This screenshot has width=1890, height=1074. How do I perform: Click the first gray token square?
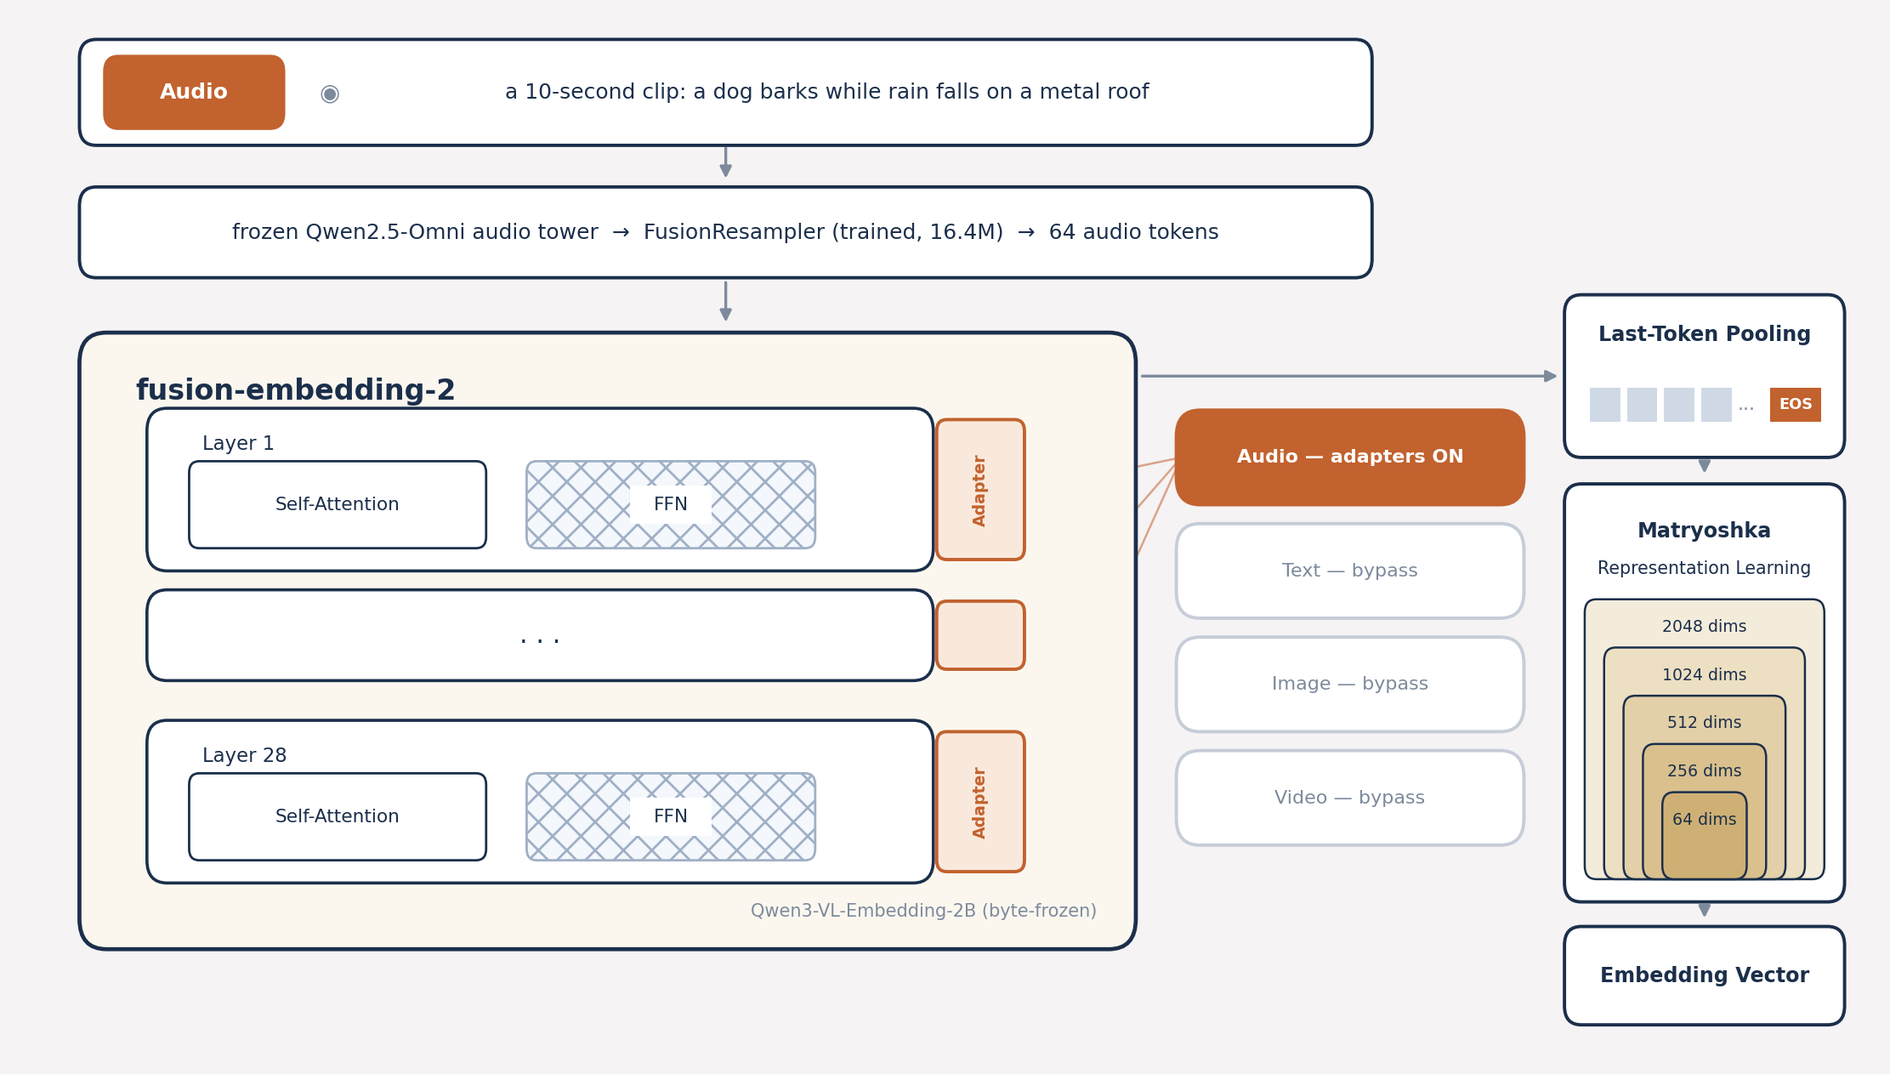pos(1605,405)
